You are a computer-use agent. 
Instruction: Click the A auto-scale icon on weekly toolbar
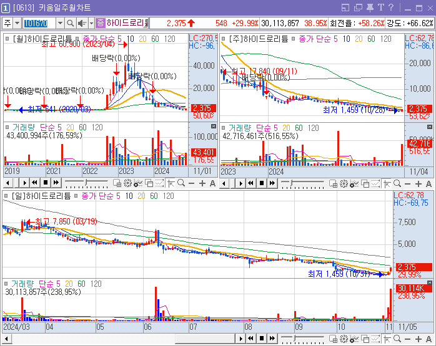coord(429,184)
